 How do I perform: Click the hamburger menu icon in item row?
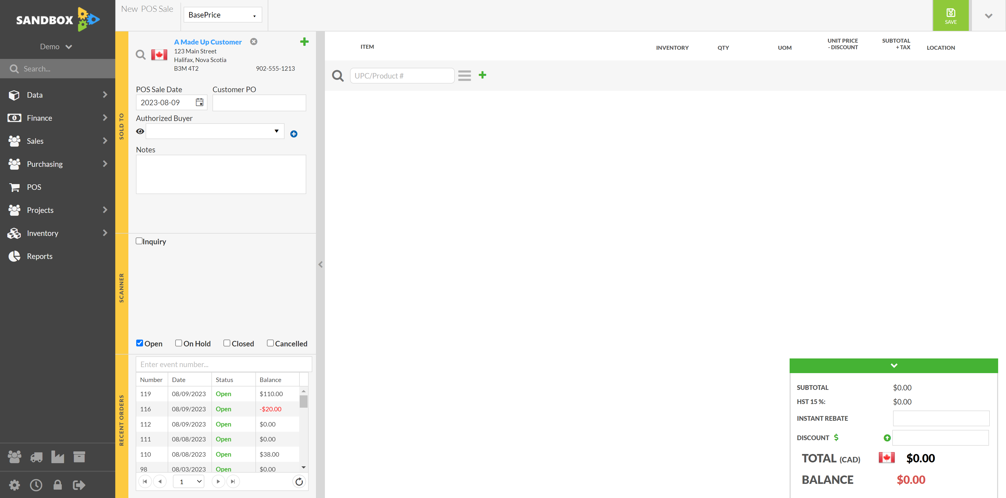464,76
